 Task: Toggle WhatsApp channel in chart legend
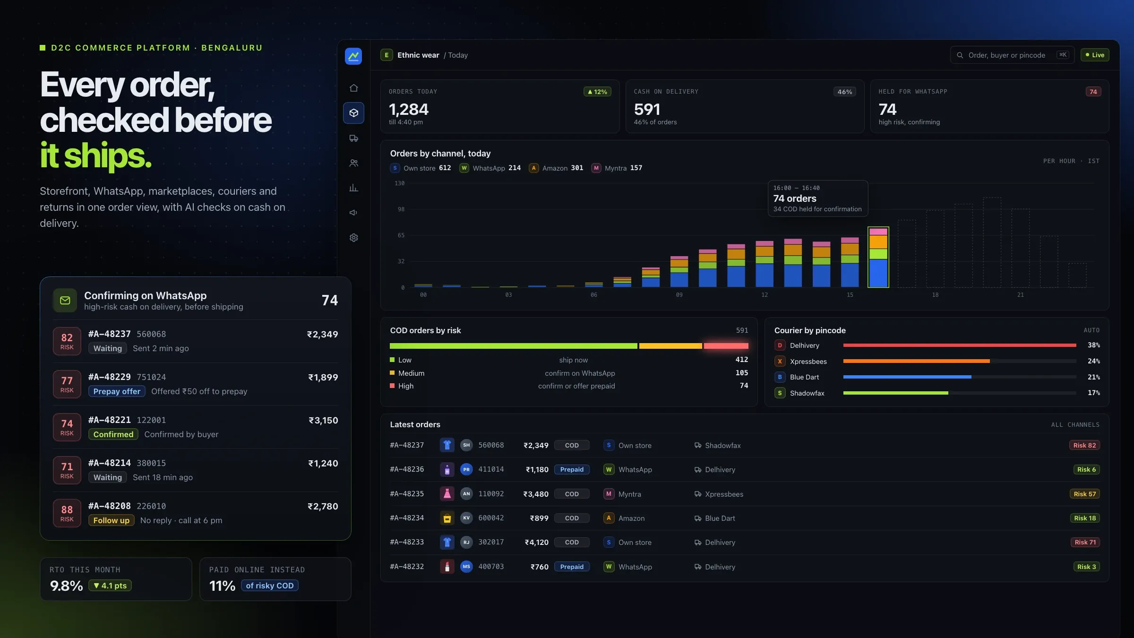pyautogui.click(x=490, y=168)
